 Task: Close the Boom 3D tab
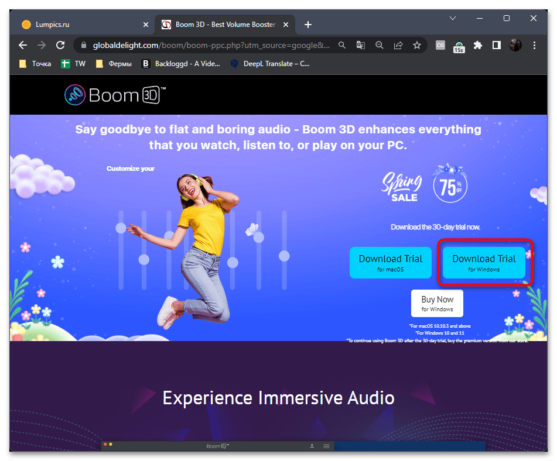click(286, 25)
